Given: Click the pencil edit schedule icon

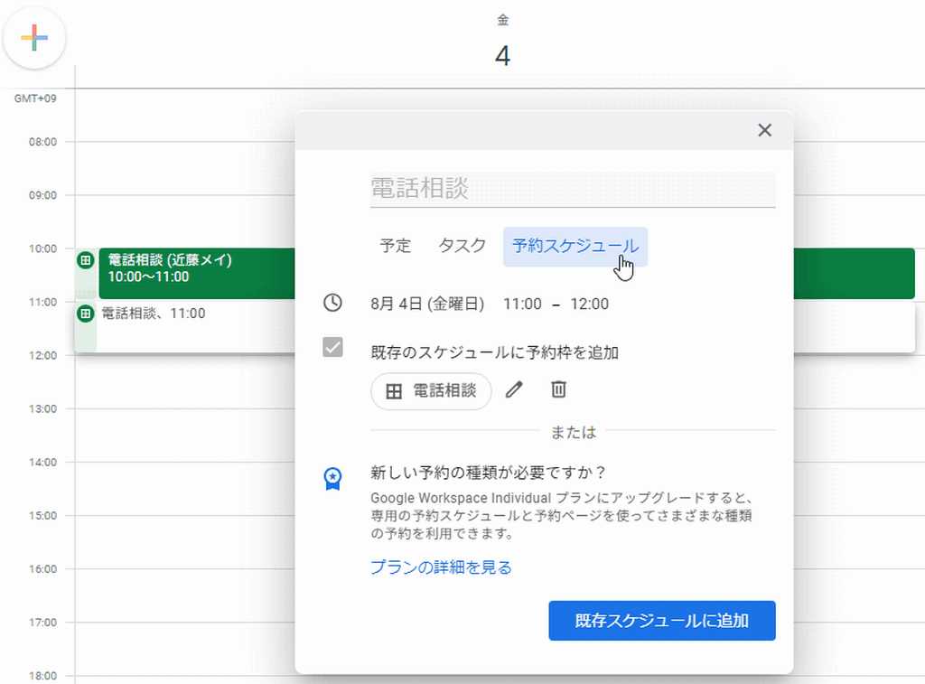Looking at the screenshot, I should (514, 390).
